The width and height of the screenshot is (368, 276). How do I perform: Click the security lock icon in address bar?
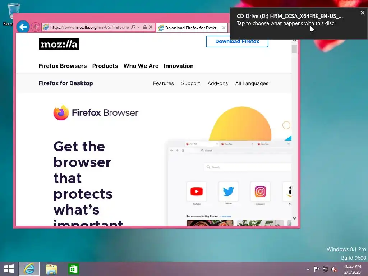145,27
